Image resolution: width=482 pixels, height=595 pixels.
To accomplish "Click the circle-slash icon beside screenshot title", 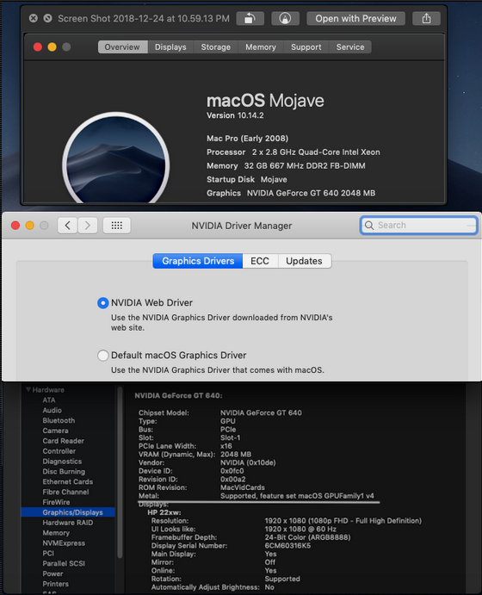I will pyautogui.click(x=47, y=18).
